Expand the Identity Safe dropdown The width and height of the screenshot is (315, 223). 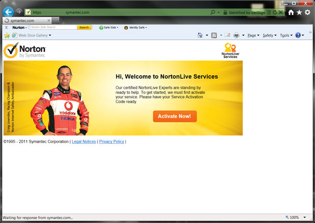click(x=146, y=27)
